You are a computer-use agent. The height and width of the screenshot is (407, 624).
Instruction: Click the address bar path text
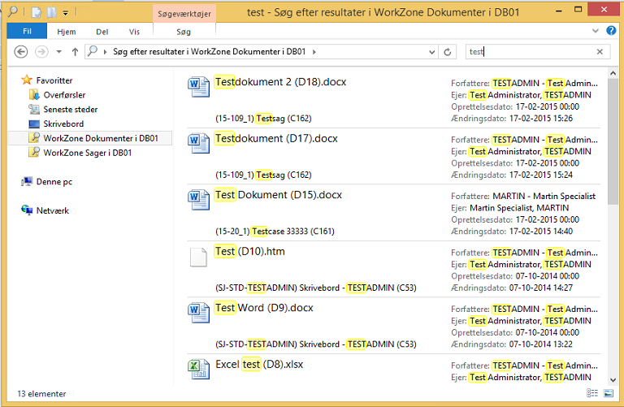(209, 52)
